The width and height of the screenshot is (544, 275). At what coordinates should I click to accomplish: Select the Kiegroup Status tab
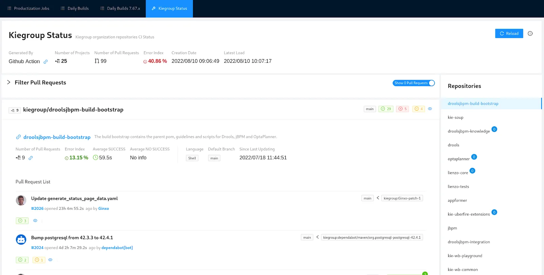[169, 8]
